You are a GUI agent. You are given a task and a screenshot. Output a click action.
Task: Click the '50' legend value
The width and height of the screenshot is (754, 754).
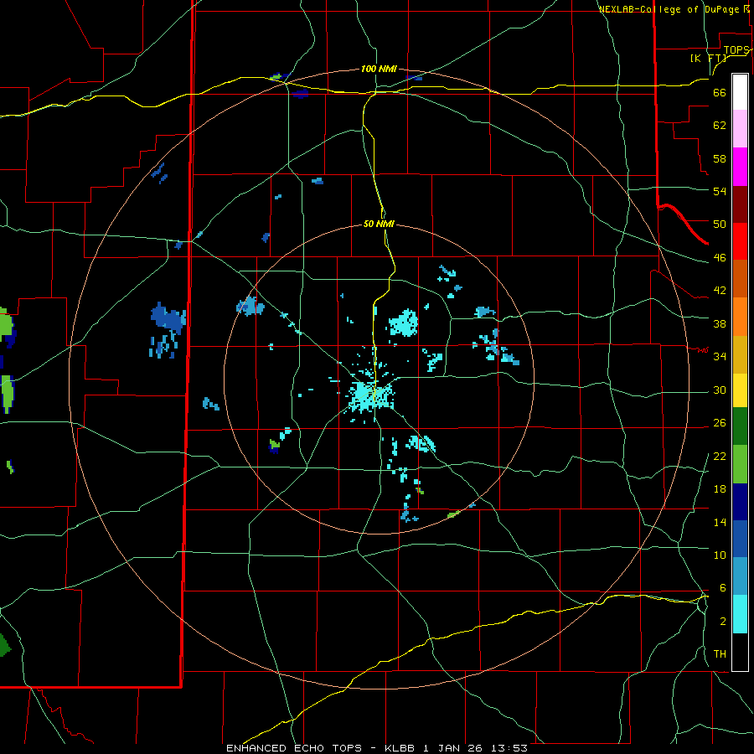click(720, 224)
